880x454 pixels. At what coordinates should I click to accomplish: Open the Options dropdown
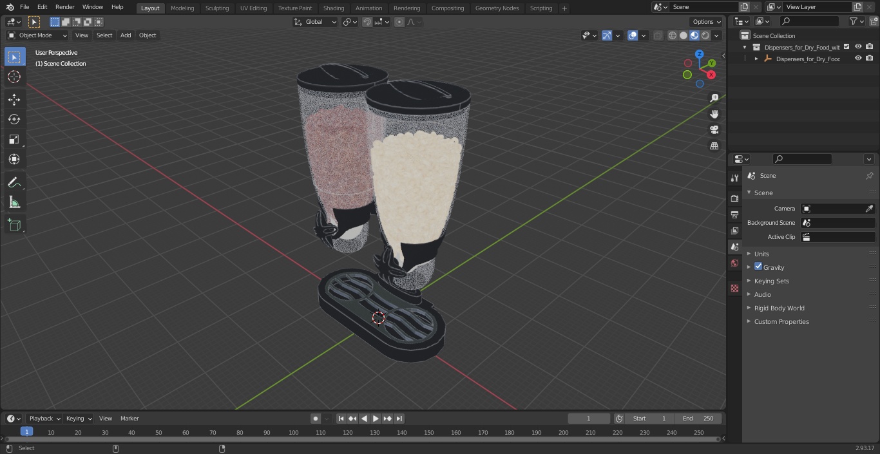click(707, 22)
